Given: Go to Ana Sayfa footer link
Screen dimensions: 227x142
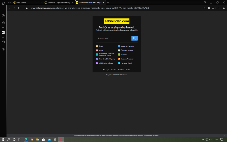Looking at the screenshot, I should [106, 70].
